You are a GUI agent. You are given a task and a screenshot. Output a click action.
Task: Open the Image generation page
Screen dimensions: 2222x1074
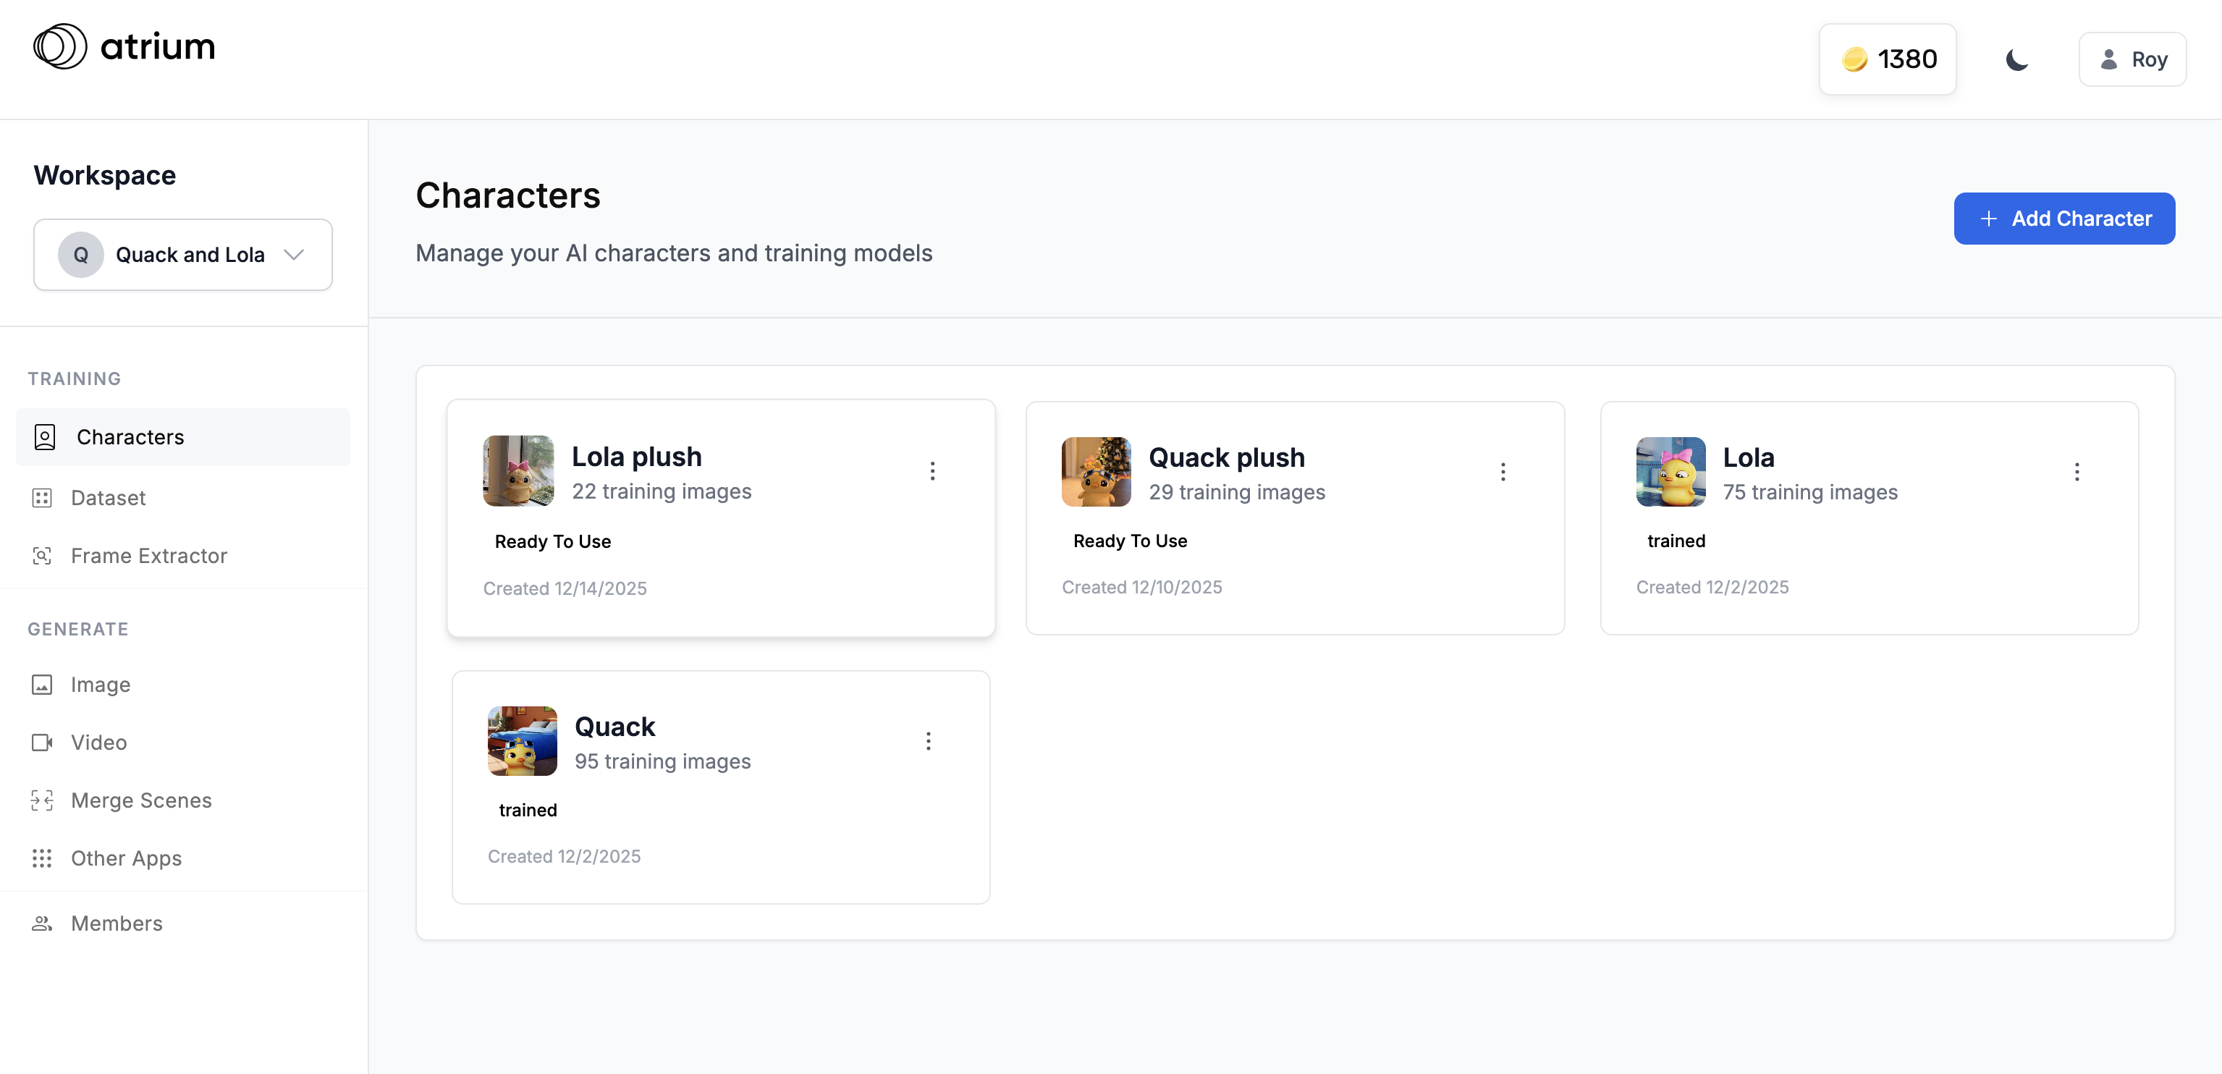coord(100,684)
